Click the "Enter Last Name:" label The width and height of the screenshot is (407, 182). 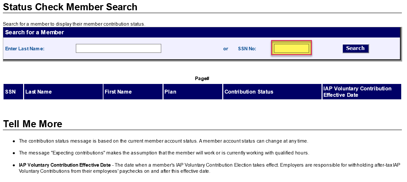point(25,49)
